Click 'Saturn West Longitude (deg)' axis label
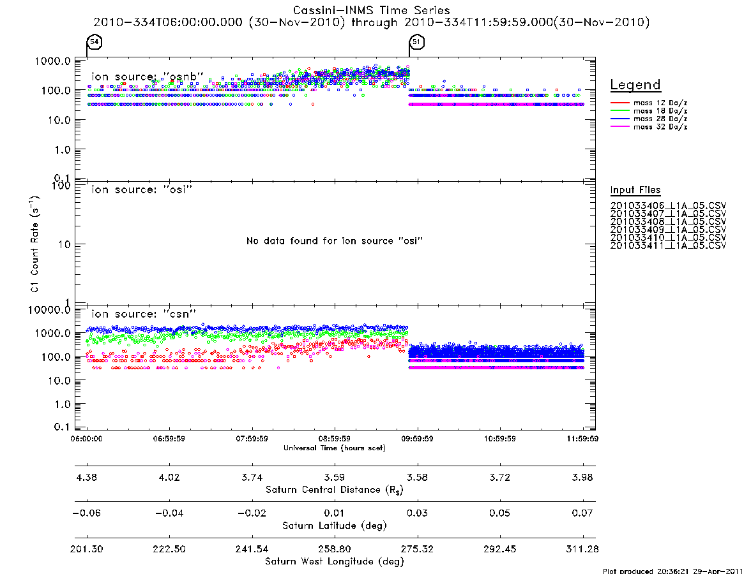The image size is (744, 574). click(x=335, y=562)
